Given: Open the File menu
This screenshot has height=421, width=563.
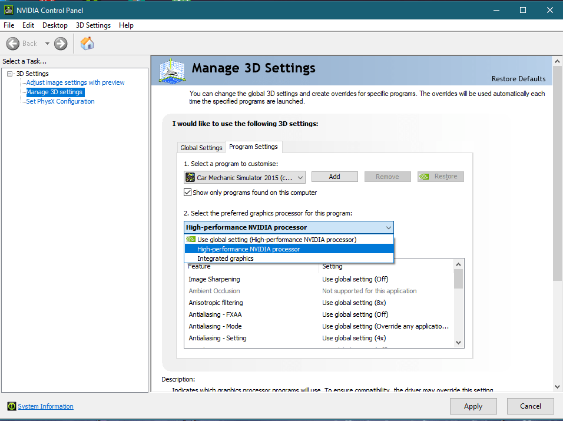Looking at the screenshot, I should coord(9,25).
